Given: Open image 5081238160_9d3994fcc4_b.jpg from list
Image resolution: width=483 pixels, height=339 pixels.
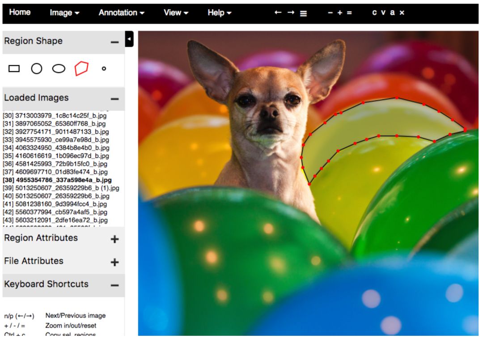Looking at the screenshot, I should tap(55, 204).
